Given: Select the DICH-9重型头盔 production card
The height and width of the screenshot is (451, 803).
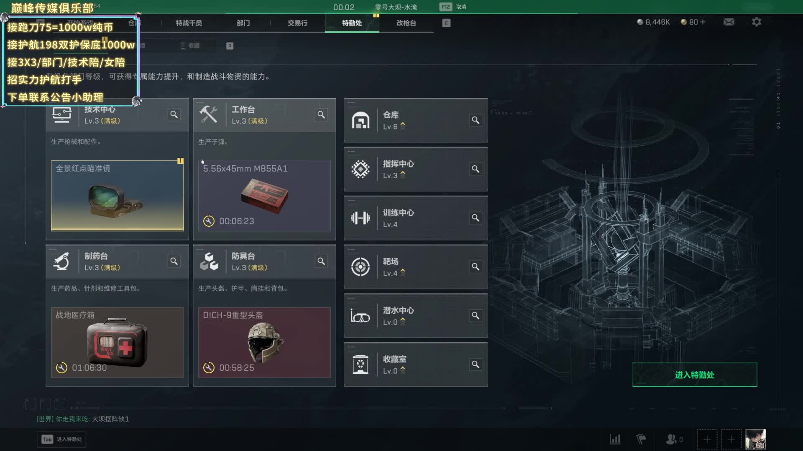Looking at the screenshot, I should [264, 343].
